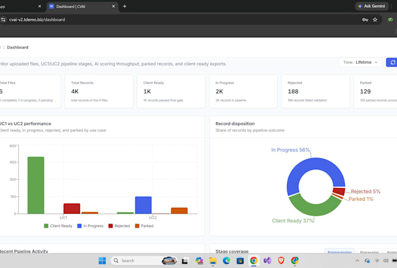Open a new browser tab
The width and height of the screenshot is (397, 268).
pyautogui.click(x=124, y=6)
